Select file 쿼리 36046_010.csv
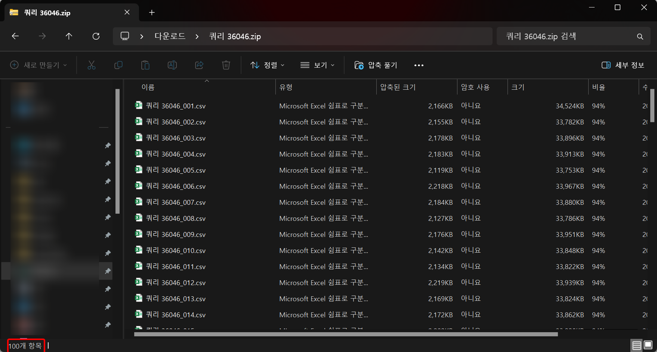The height and width of the screenshot is (352, 657). click(176, 250)
